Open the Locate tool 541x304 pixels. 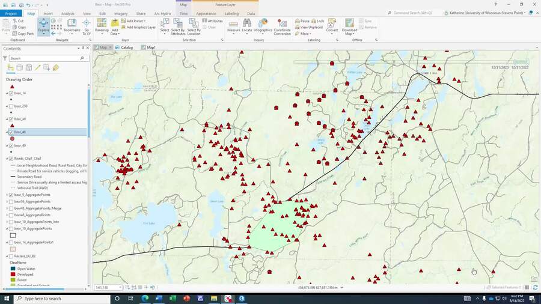click(247, 25)
